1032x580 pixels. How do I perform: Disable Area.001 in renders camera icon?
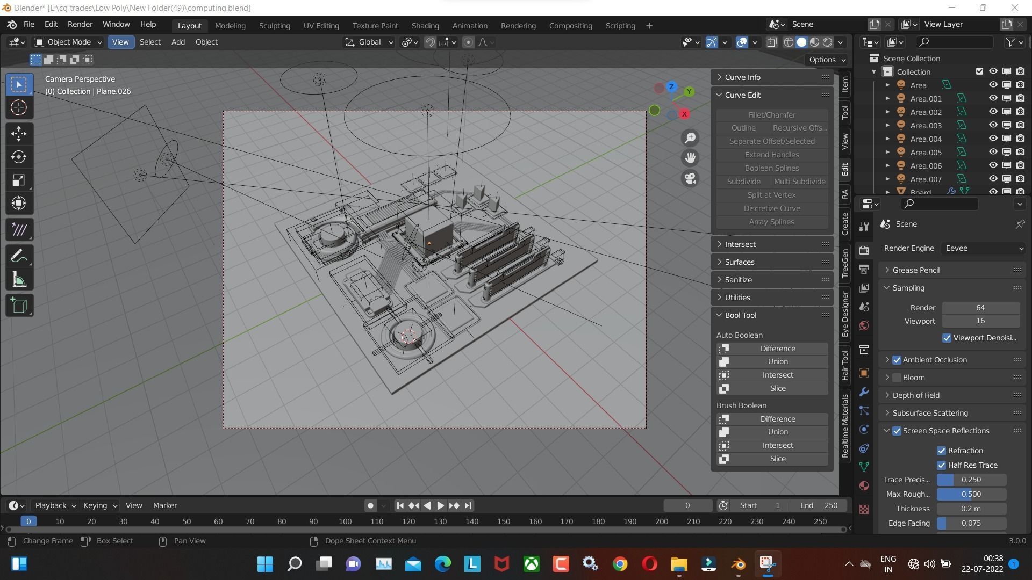(x=1020, y=98)
